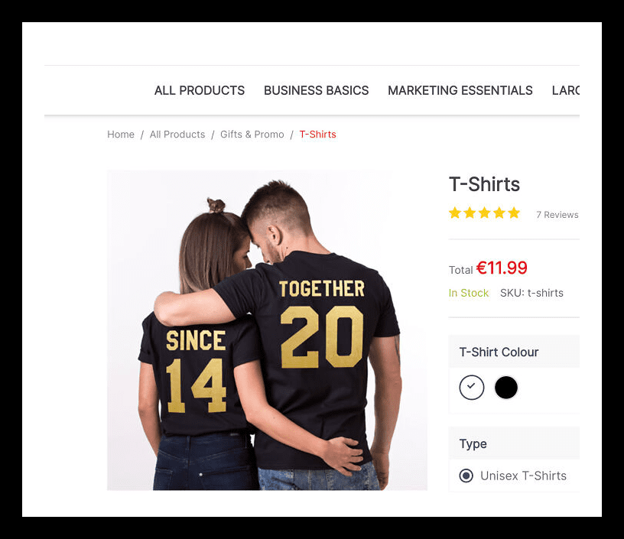Select the black T-shirt colour swatch
The width and height of the screenshot is (624, 539).
[505, 387]
